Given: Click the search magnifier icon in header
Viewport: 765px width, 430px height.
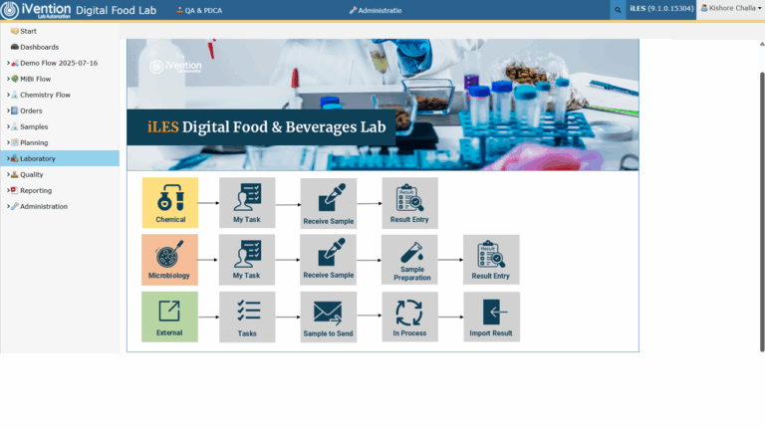Looking at the screenshot, I should point(618,10).
